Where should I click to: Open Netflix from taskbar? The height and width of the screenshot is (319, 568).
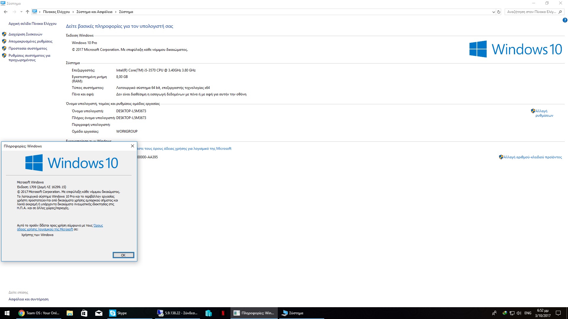pos(223,313)
